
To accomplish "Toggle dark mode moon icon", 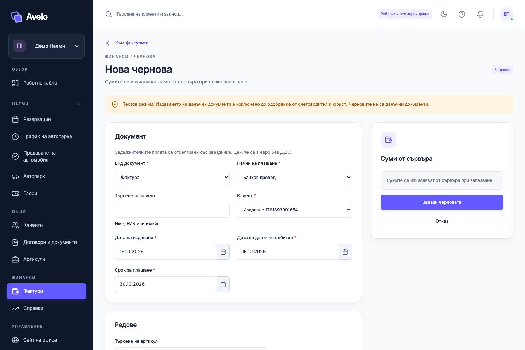I will click(x=444, y=14).
